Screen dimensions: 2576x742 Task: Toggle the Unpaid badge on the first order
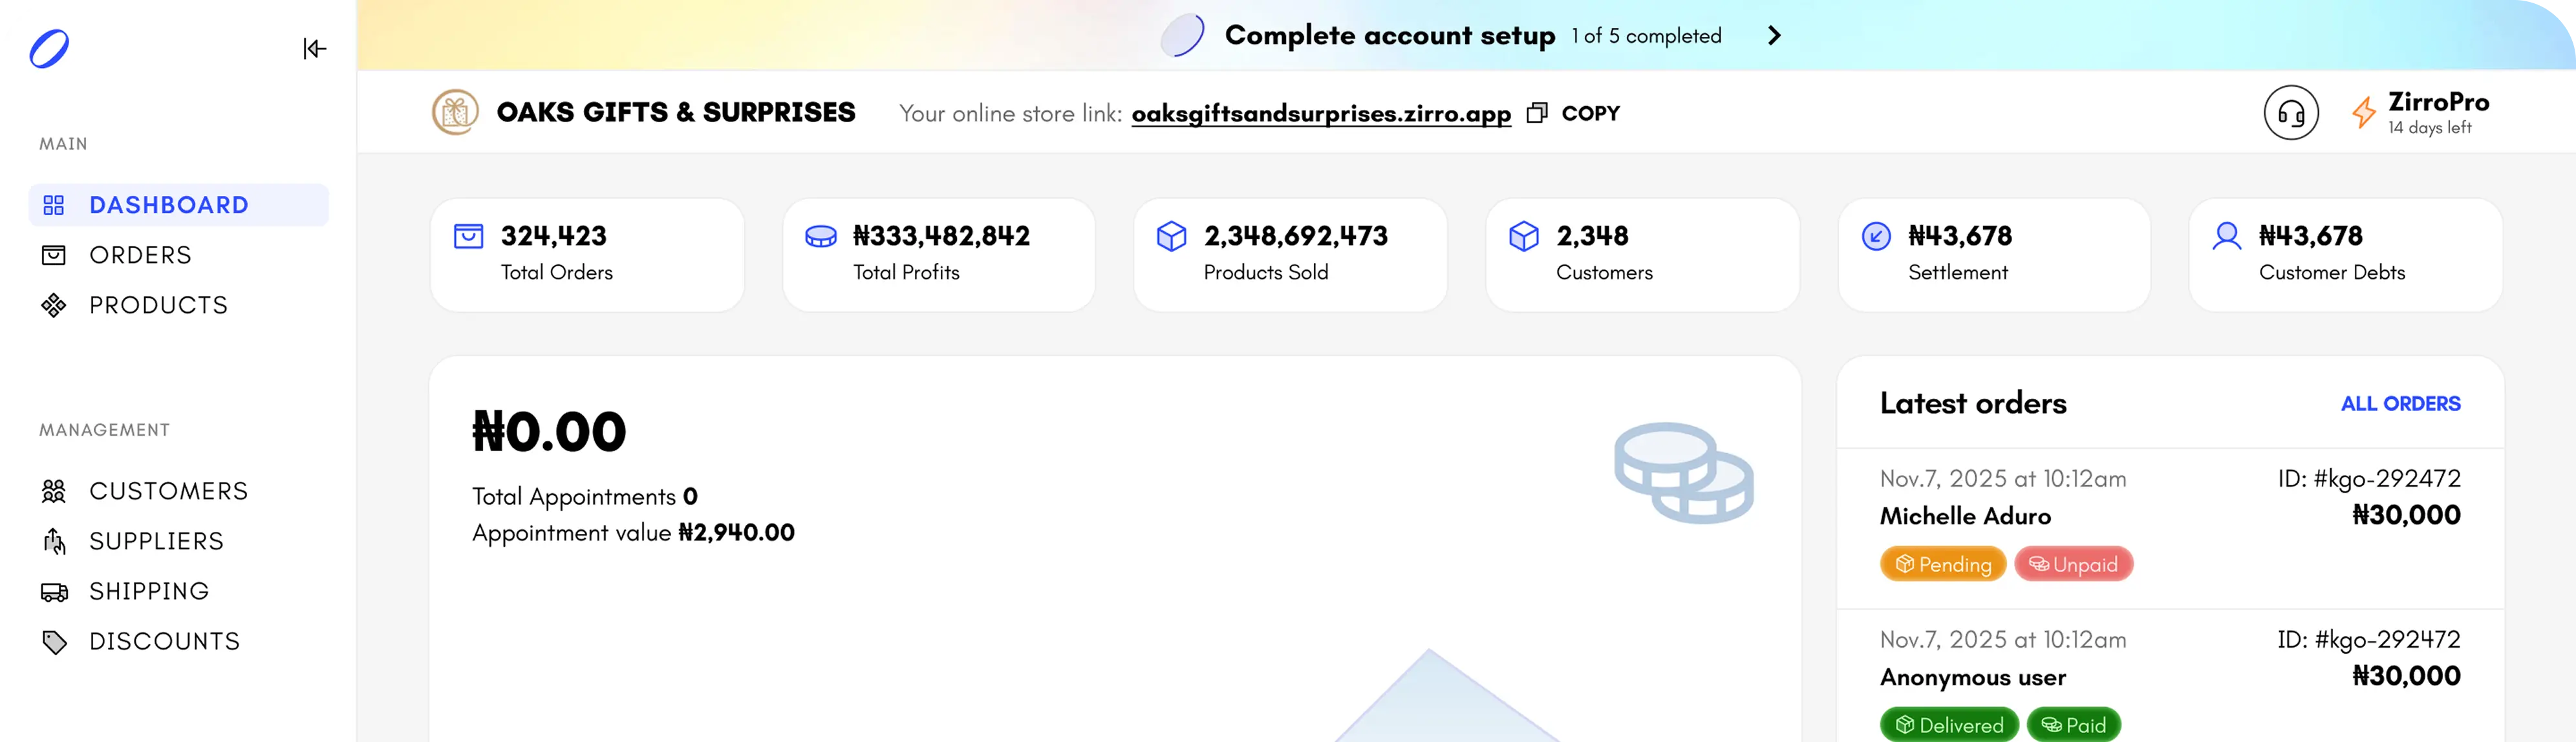click(x=2073, y=564)
